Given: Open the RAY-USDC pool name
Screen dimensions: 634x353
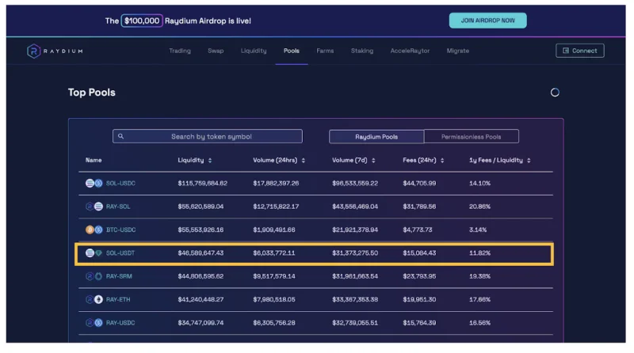Looking at the screenshot, I should click(120, 323).
